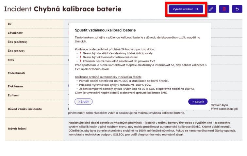
Task: Click the red exclamation before 'Zákazník nesmí' line
Action: [x=80, y=61]
